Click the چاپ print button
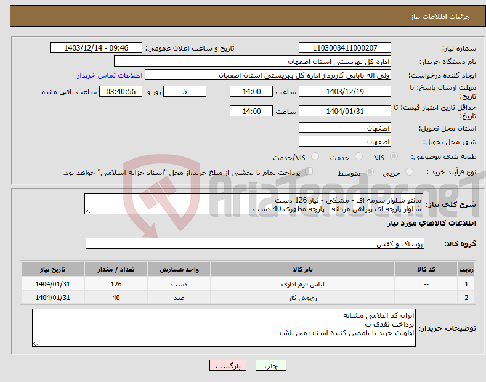This screenshot has width=486, height=382. (270, 365)
